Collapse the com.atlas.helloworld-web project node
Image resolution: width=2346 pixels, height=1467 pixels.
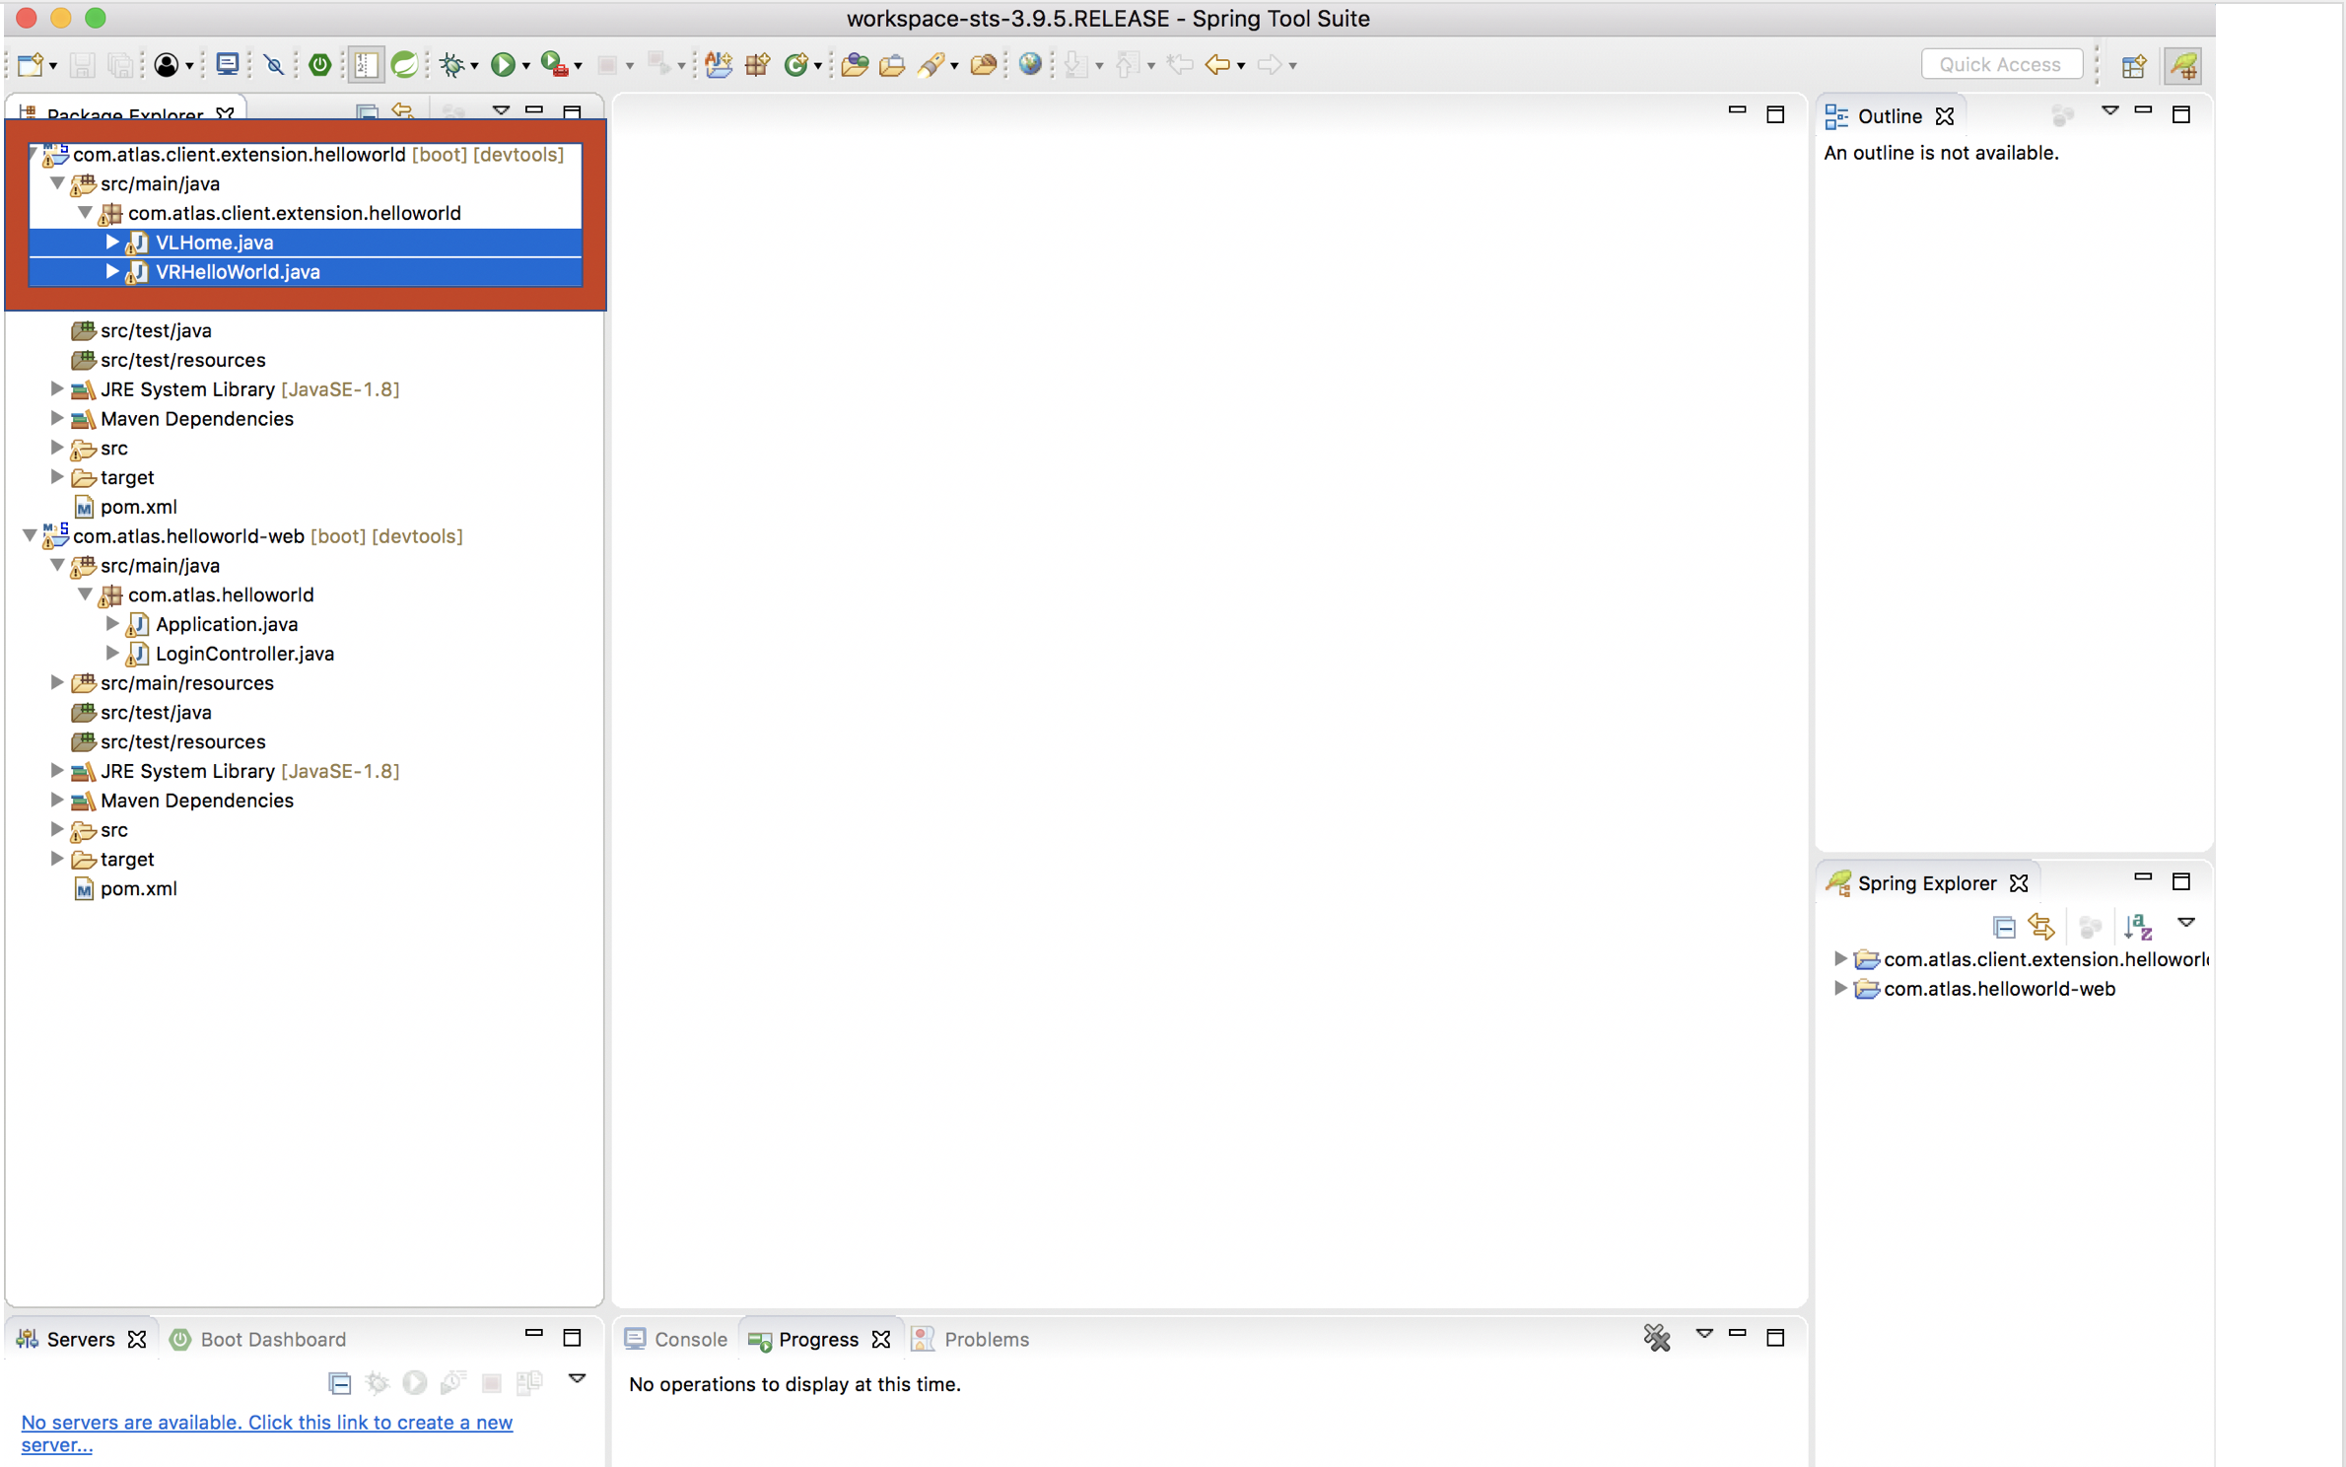coord(31,535)
